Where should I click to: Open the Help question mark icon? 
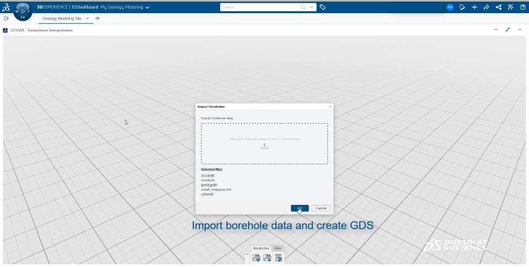[x=522, y=7]
